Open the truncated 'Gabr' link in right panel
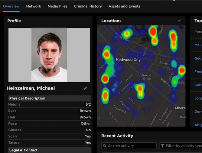This screenshot has width=202, height=153. coord(198,85)
